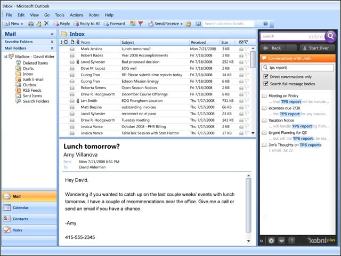Open Xobni settings gear icon
This screenshot has width=341, height=256.
pos(271,241)
